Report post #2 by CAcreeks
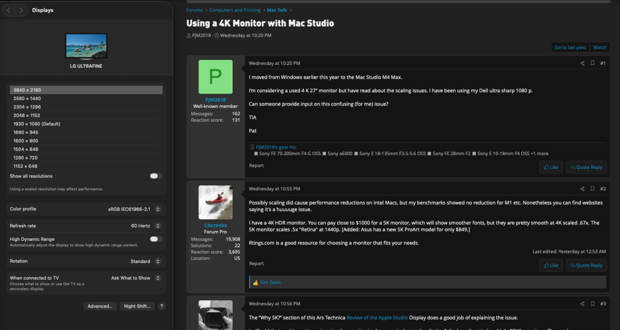620x330 pixels. pos(256,263)
